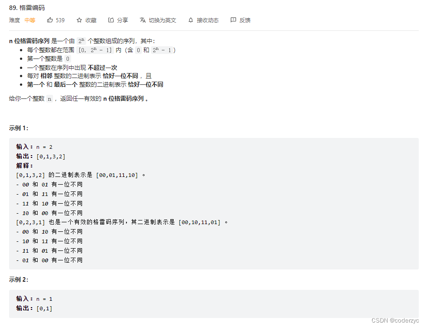Click the 示例 2 heading
426x328 pixels.
(x=19, y=280)
